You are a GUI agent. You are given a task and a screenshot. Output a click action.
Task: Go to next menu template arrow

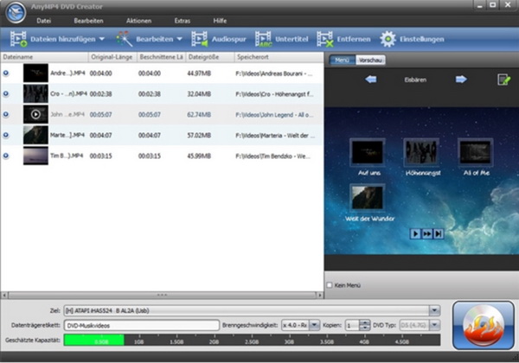tap(461, 80)
